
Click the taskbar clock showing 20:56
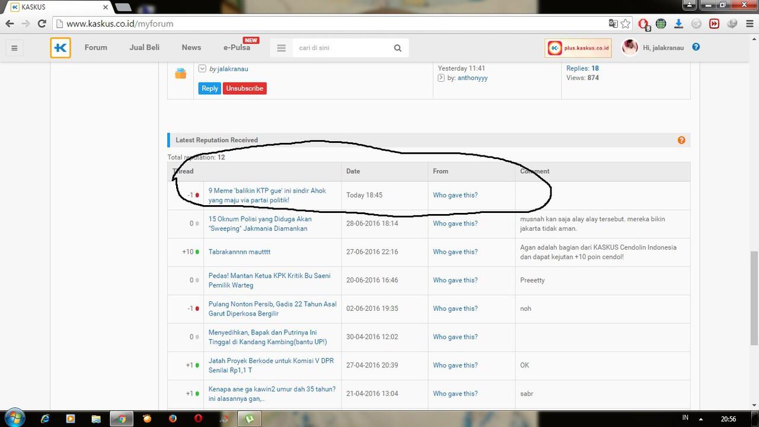click(728, 419)
